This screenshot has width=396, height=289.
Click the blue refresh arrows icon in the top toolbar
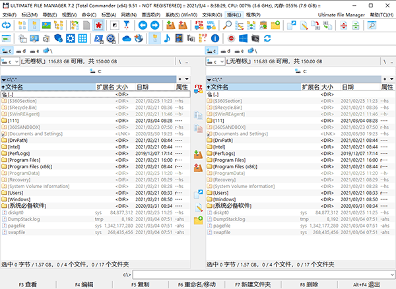coord(6,25)
